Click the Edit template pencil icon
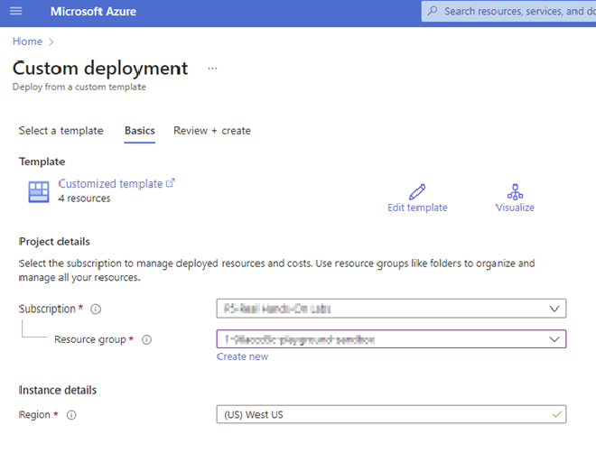 point(417,191)
